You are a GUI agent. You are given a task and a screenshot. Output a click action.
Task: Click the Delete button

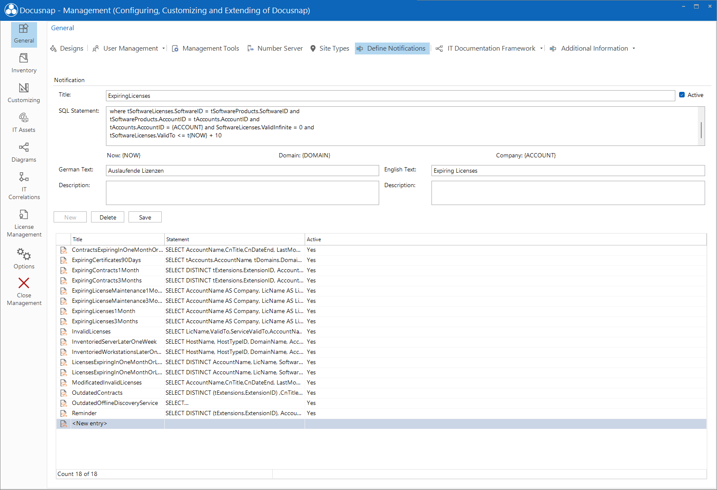(108, 217)
